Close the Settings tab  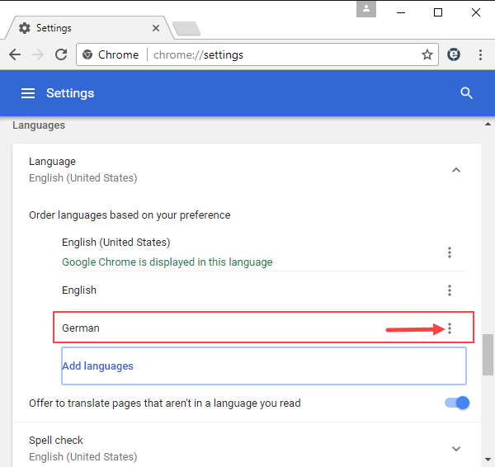(156, 28)
